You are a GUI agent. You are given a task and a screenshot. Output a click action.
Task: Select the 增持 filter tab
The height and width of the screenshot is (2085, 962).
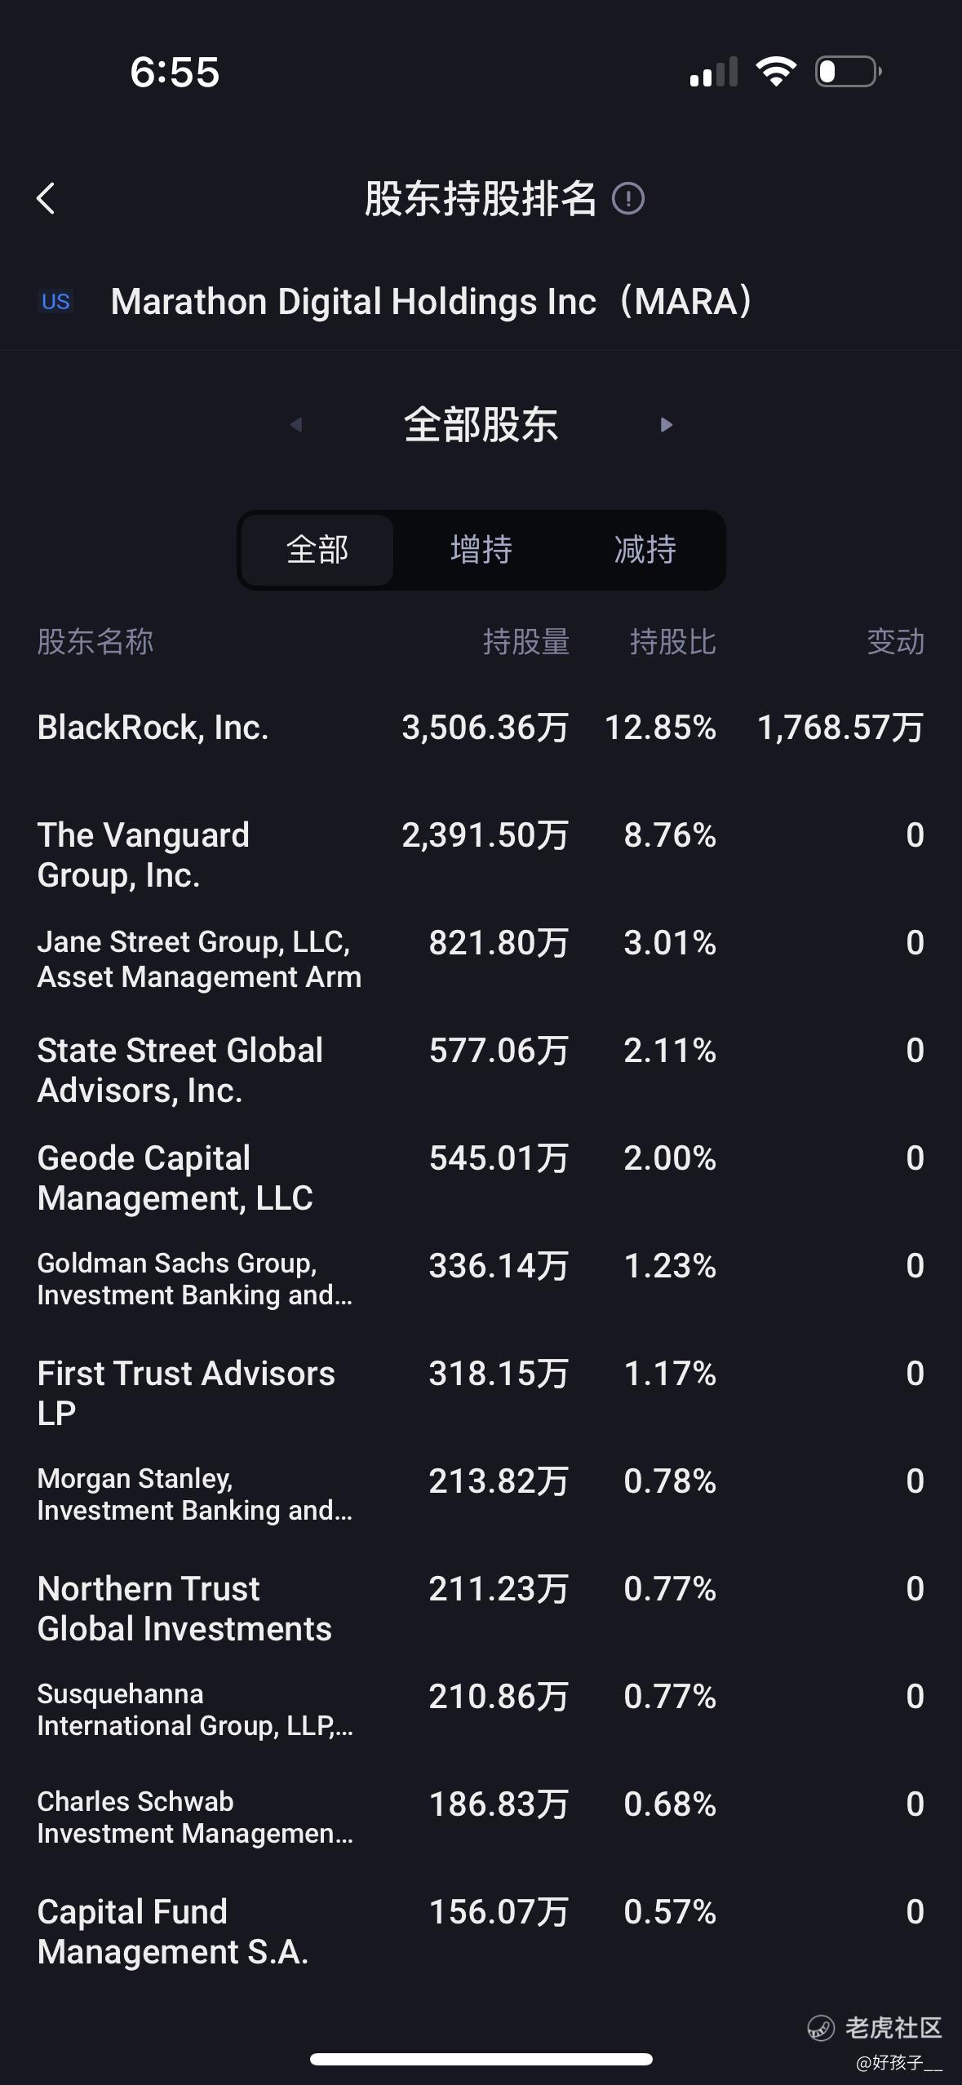(x=481, y=550)
